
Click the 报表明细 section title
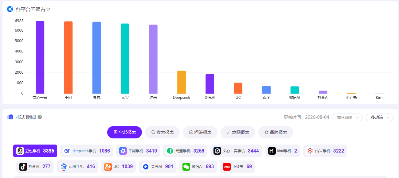26,117
